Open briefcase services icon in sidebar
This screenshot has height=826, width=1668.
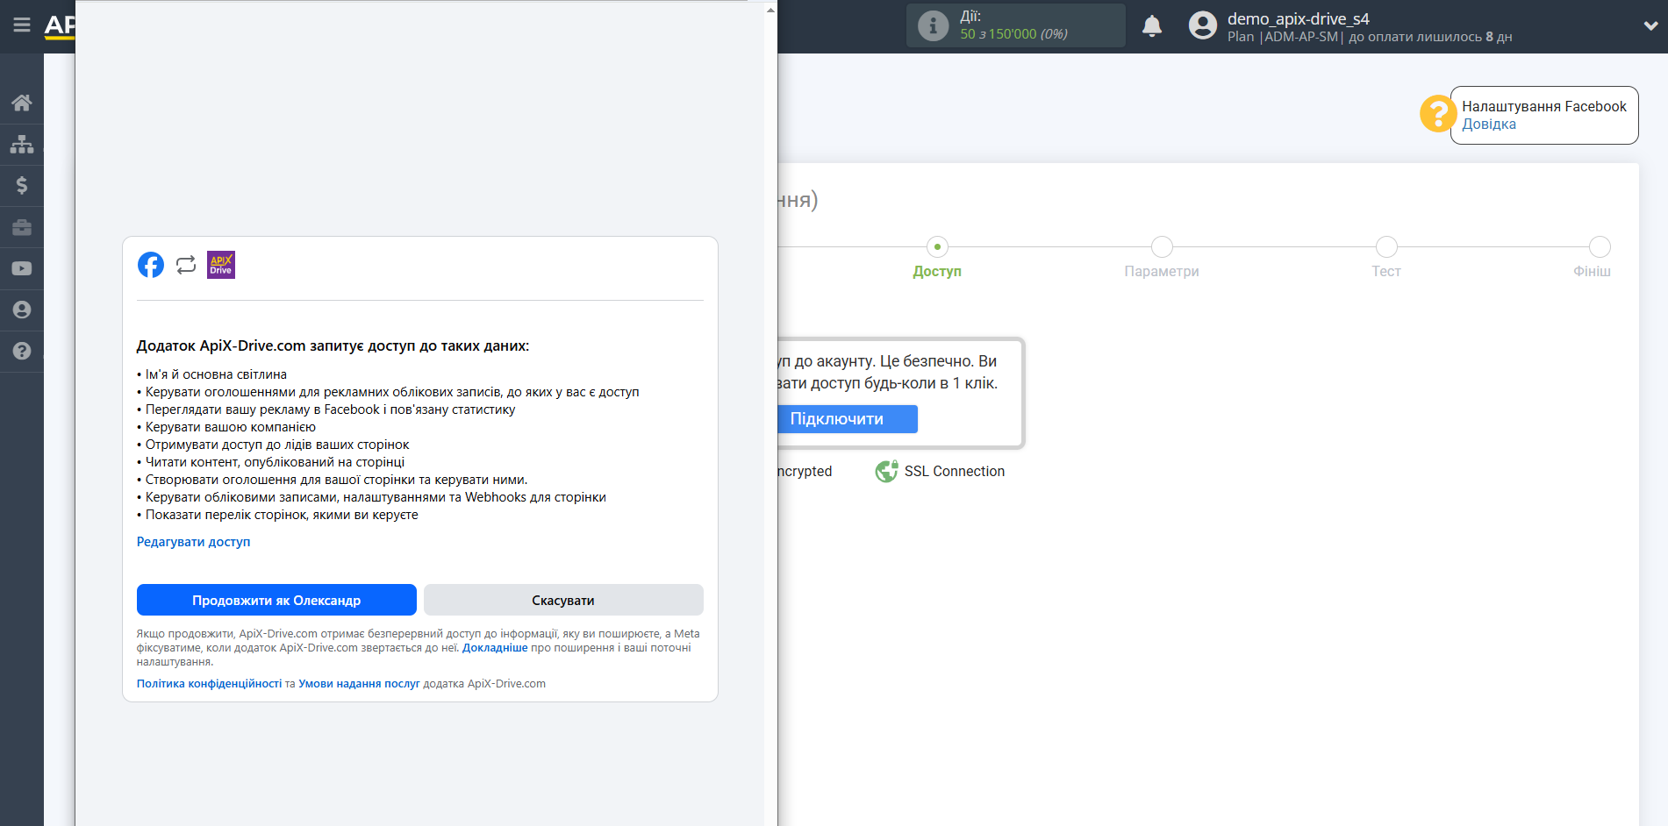22,227
